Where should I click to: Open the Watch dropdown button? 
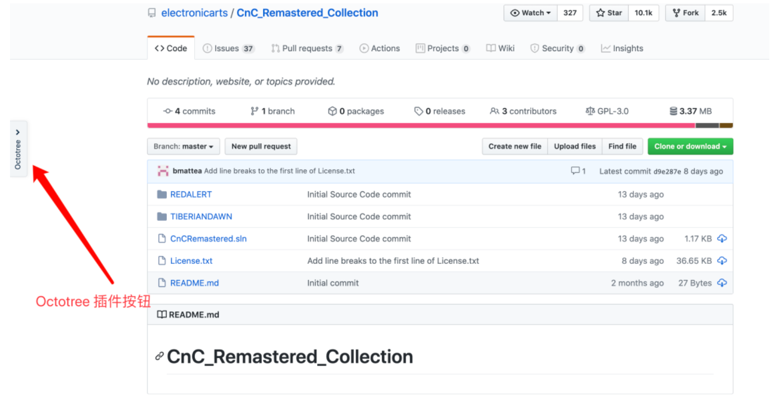point(530,13)
